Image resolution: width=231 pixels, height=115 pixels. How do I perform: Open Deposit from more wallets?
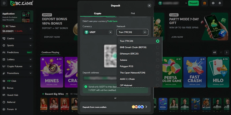point(115,107)
